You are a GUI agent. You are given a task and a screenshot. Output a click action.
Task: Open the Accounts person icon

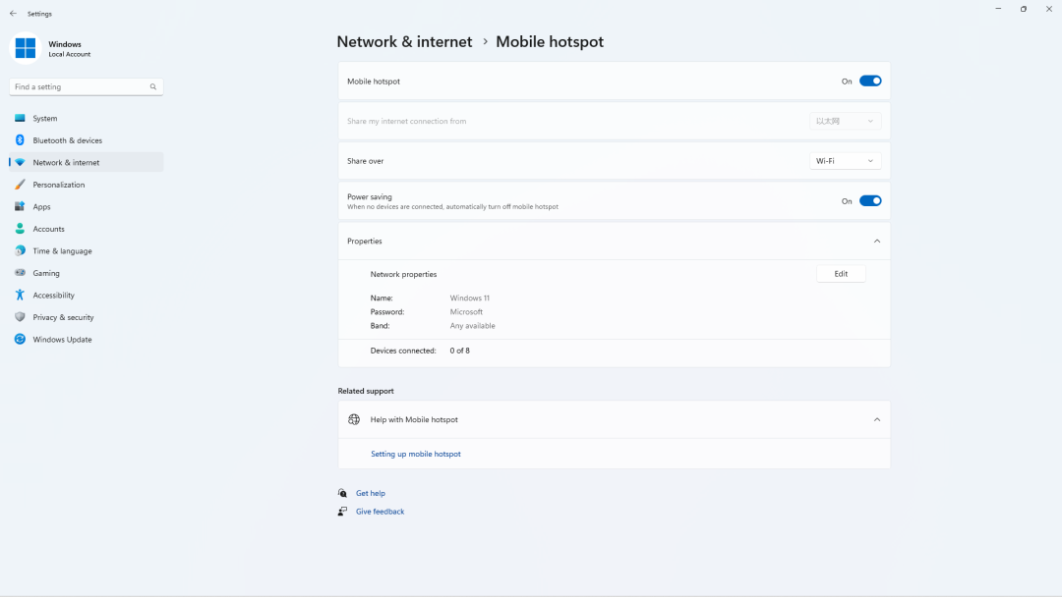click(20, 229)
